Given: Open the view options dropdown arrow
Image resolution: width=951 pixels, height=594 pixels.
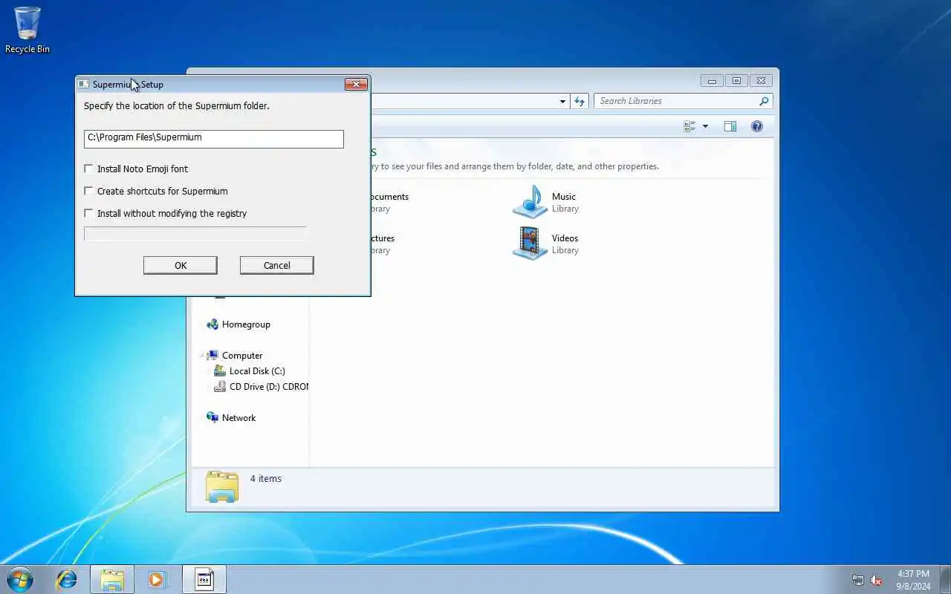Looking at the screenshot, I should (x=705, y=127).
